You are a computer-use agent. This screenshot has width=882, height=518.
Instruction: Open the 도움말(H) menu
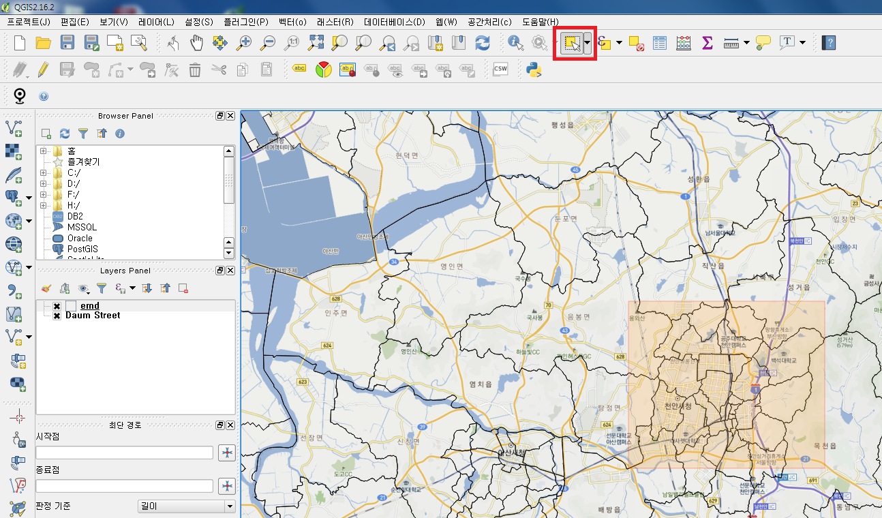[541, 22]
